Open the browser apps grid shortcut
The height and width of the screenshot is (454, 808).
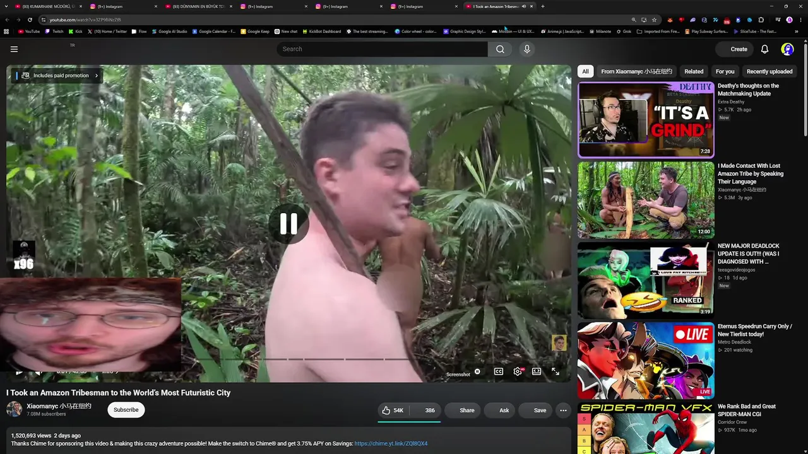pyautogui.click(x=7, y=31)
